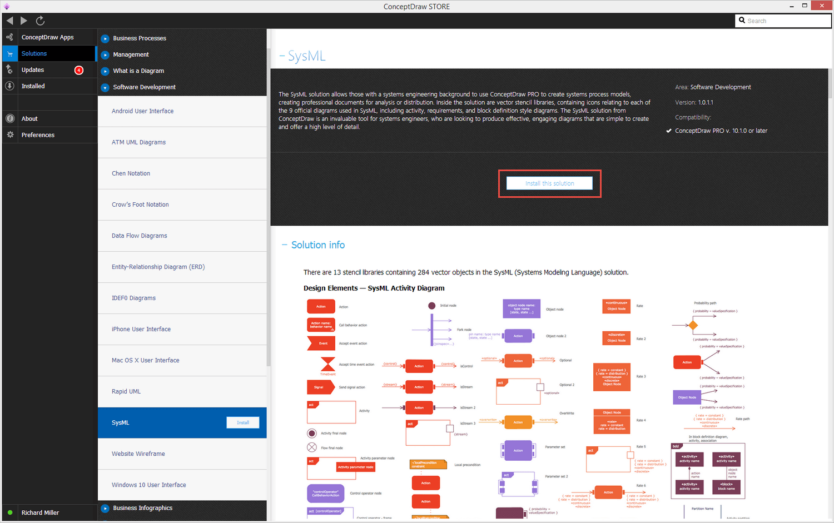Click the red updates count badge
The width and height of the screenshot is (834, 523).
(79, 70)
